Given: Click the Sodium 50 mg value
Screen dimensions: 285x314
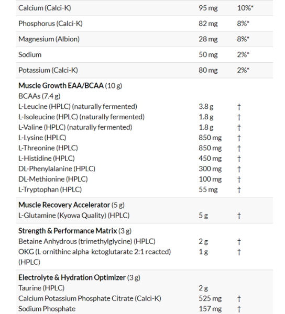Looking at the screenshot, I should tap(208, 54).
